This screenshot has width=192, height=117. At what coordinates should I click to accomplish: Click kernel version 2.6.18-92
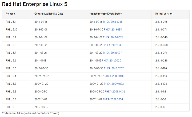(x=161, y=92)
